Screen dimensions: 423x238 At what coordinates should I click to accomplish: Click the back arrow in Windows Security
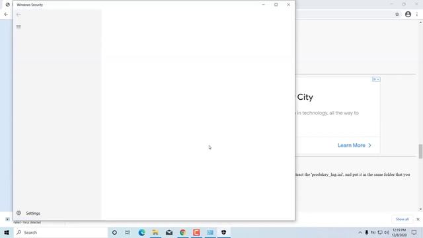point(19,15)
